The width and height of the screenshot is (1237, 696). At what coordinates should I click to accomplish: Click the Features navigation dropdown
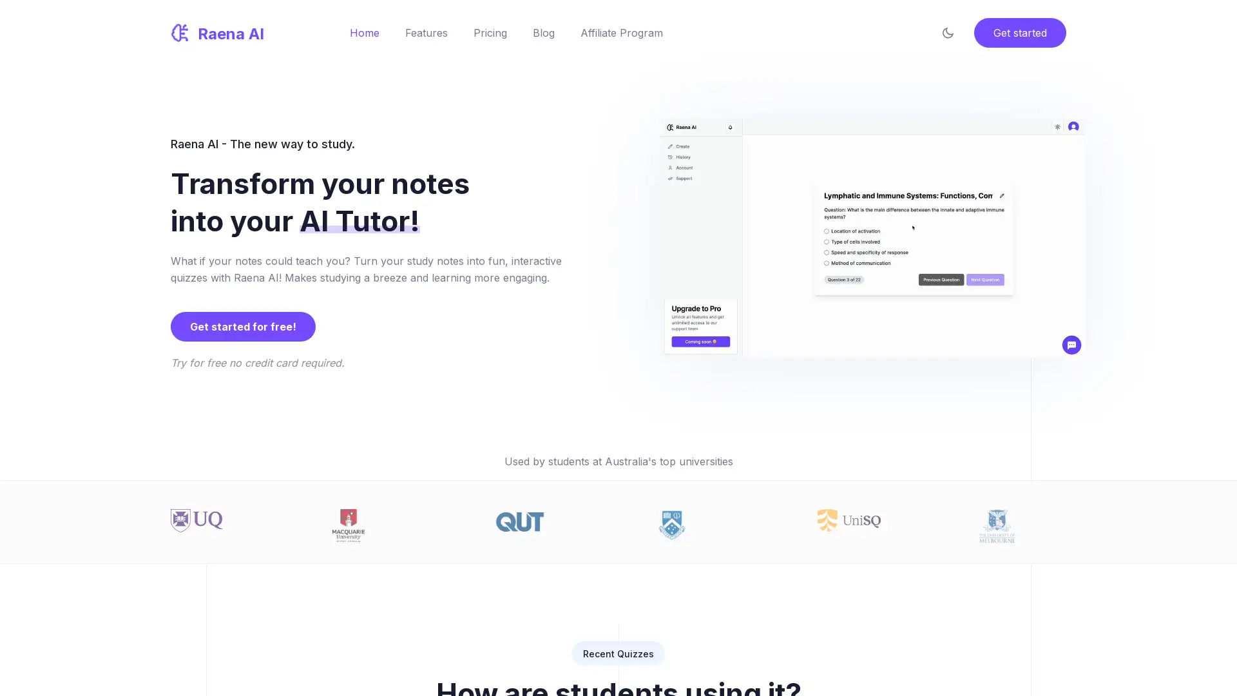(x=427, y=32)
